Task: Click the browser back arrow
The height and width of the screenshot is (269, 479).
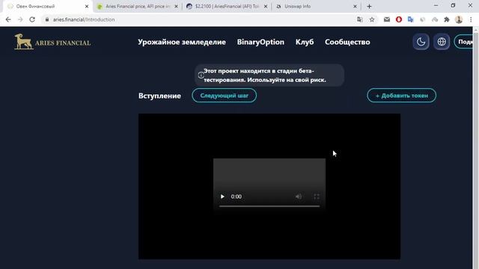Action: 8,19
